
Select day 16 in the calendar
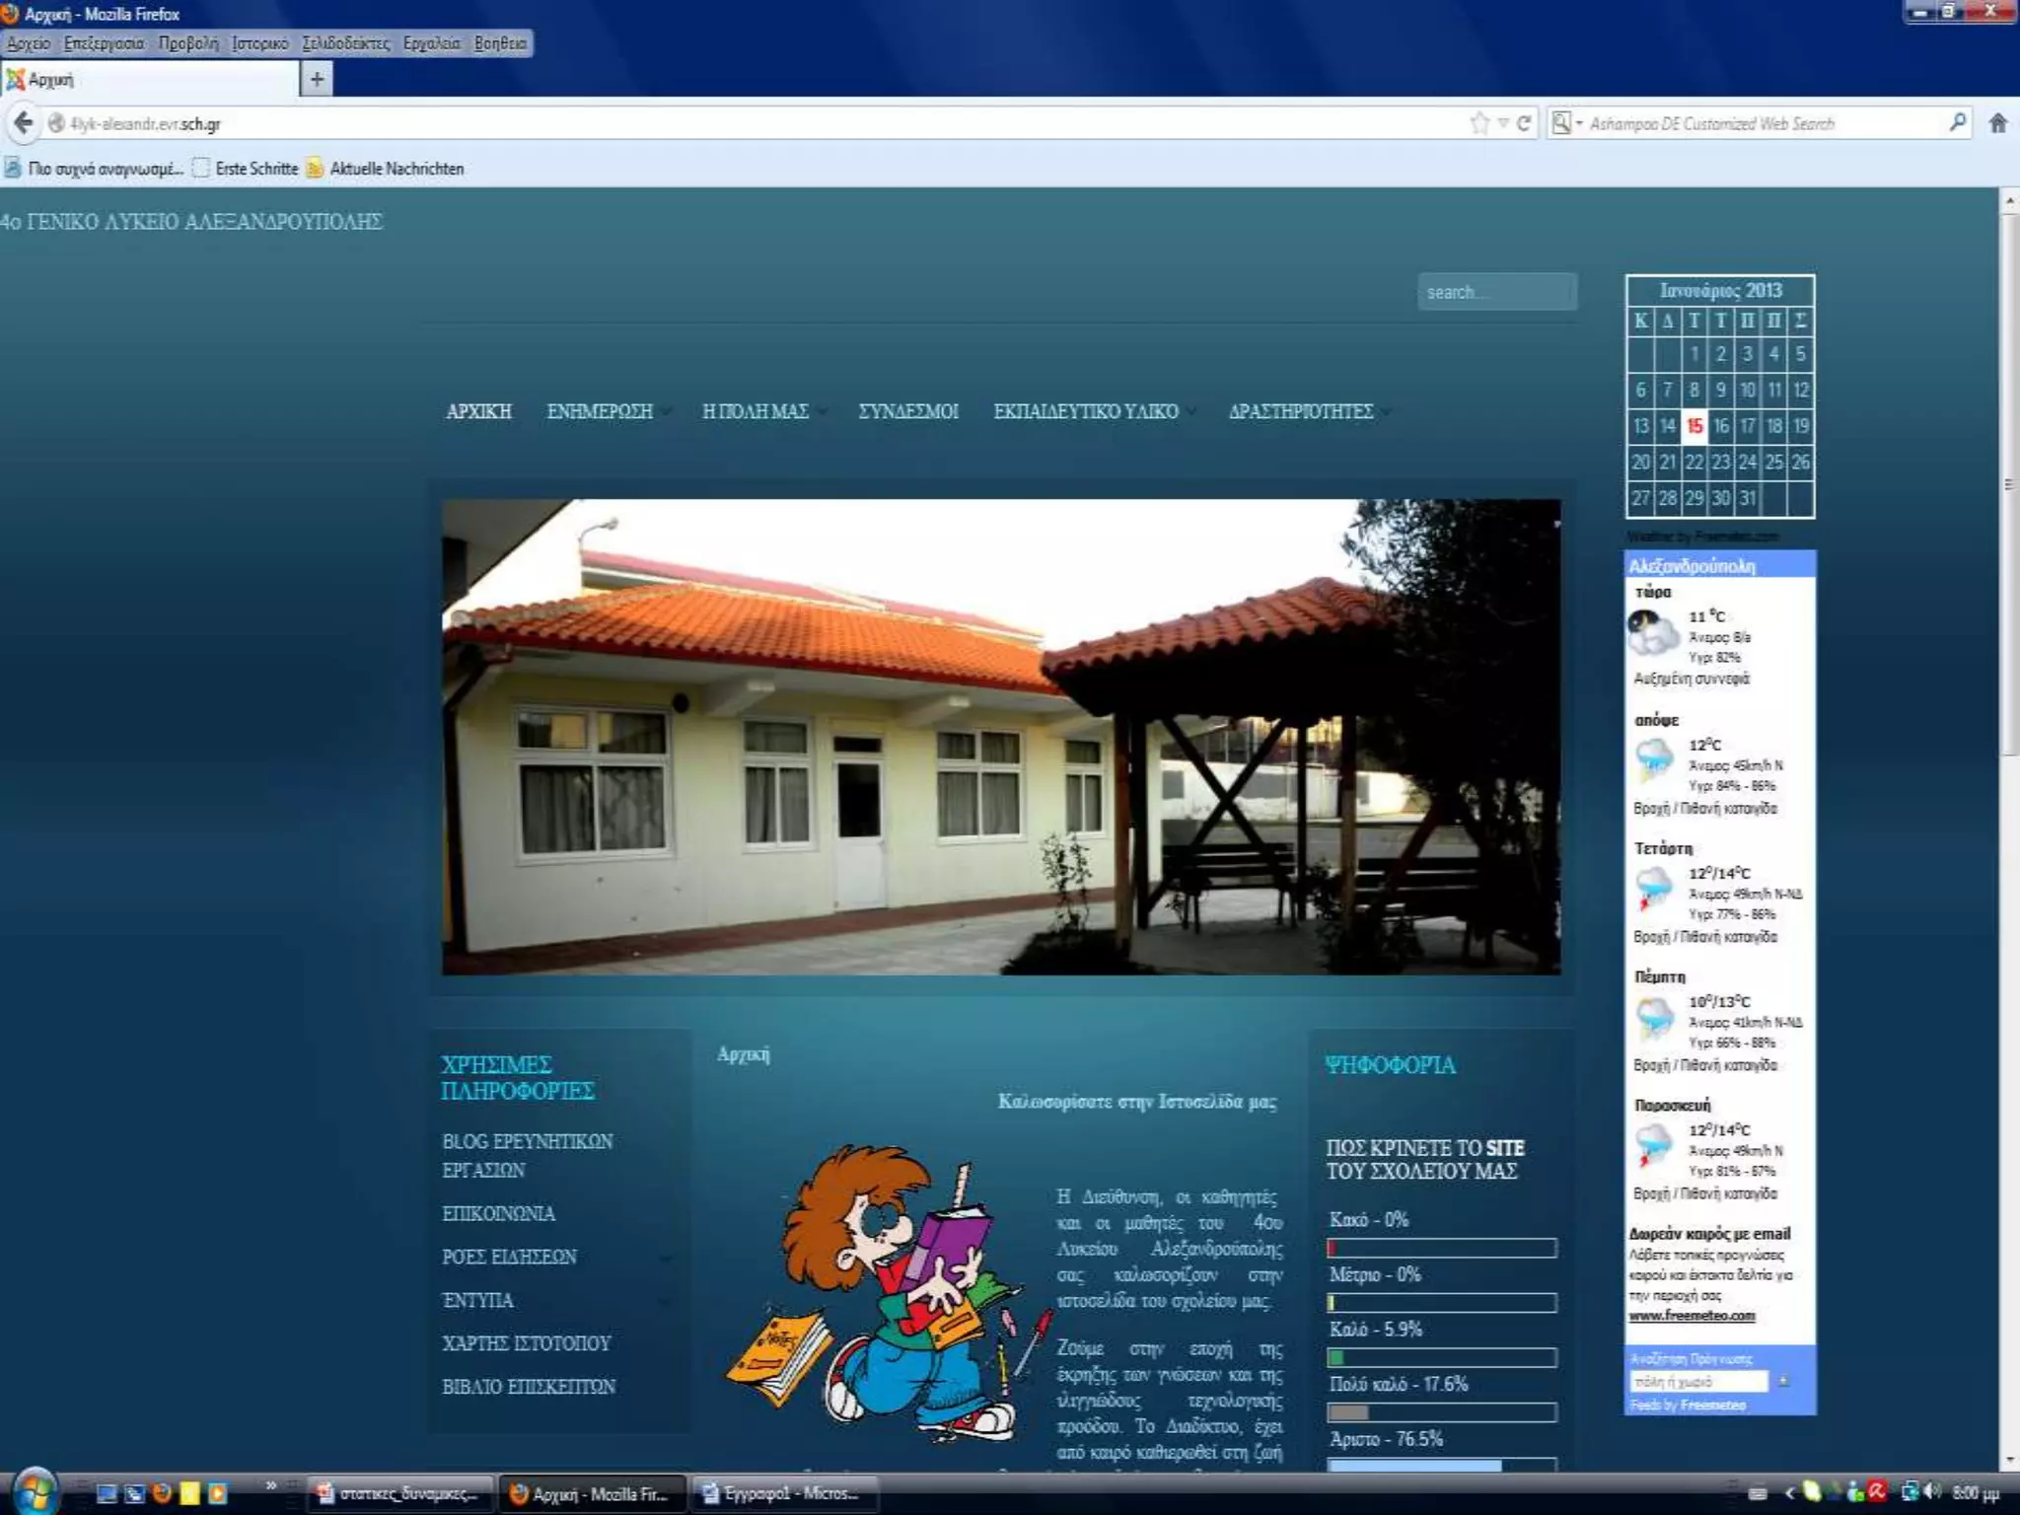[1721, 426]
